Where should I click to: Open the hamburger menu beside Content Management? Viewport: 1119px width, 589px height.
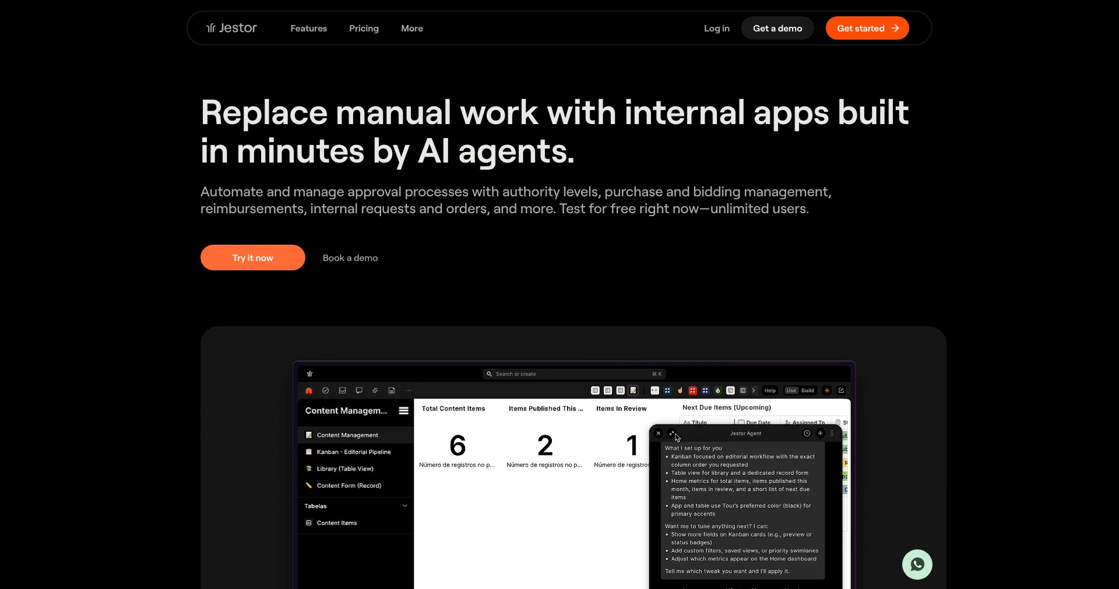point(403,411)
